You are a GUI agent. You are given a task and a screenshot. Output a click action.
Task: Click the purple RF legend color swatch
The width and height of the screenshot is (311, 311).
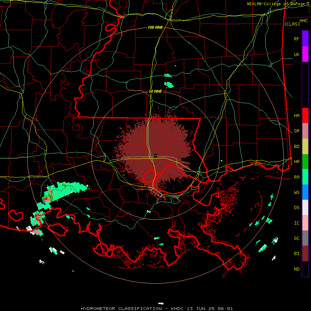coord(305,39)
